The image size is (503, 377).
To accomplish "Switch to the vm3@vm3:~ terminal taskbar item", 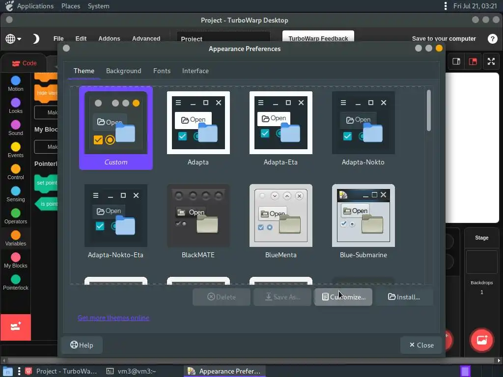I will point(132,371).
